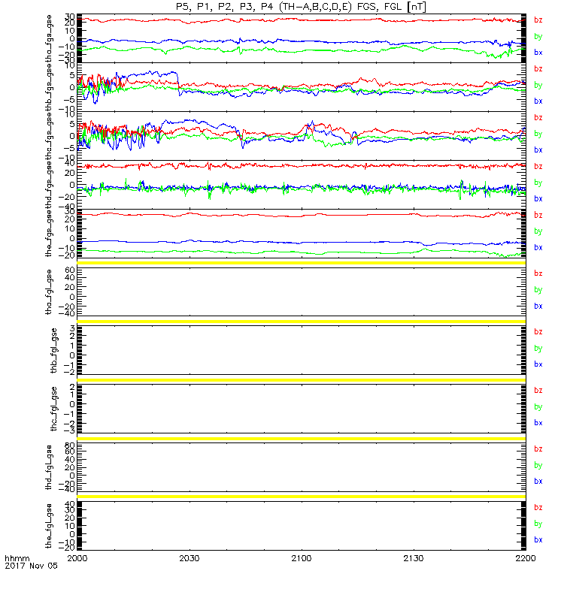564x601 pixels.
Task: Click the bz legend of the_fgs_gse panel
Action: coord(538,215)
